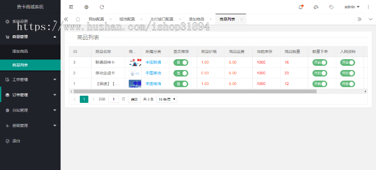Click the 提现管理 icon in the sidebar

(x=8, y=125)
